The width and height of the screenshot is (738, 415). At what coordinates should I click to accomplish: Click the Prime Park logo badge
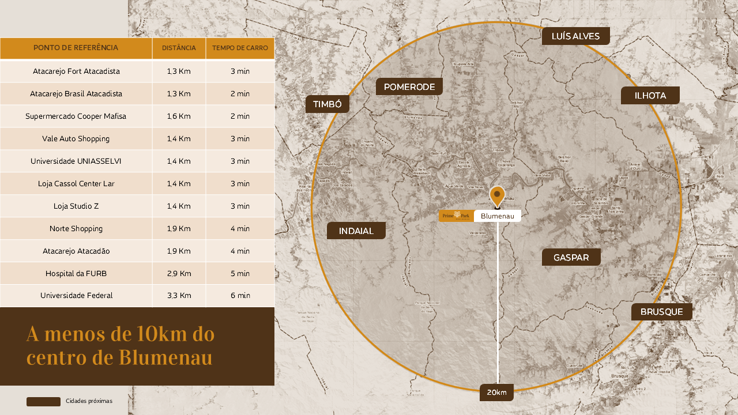point(456,216)
